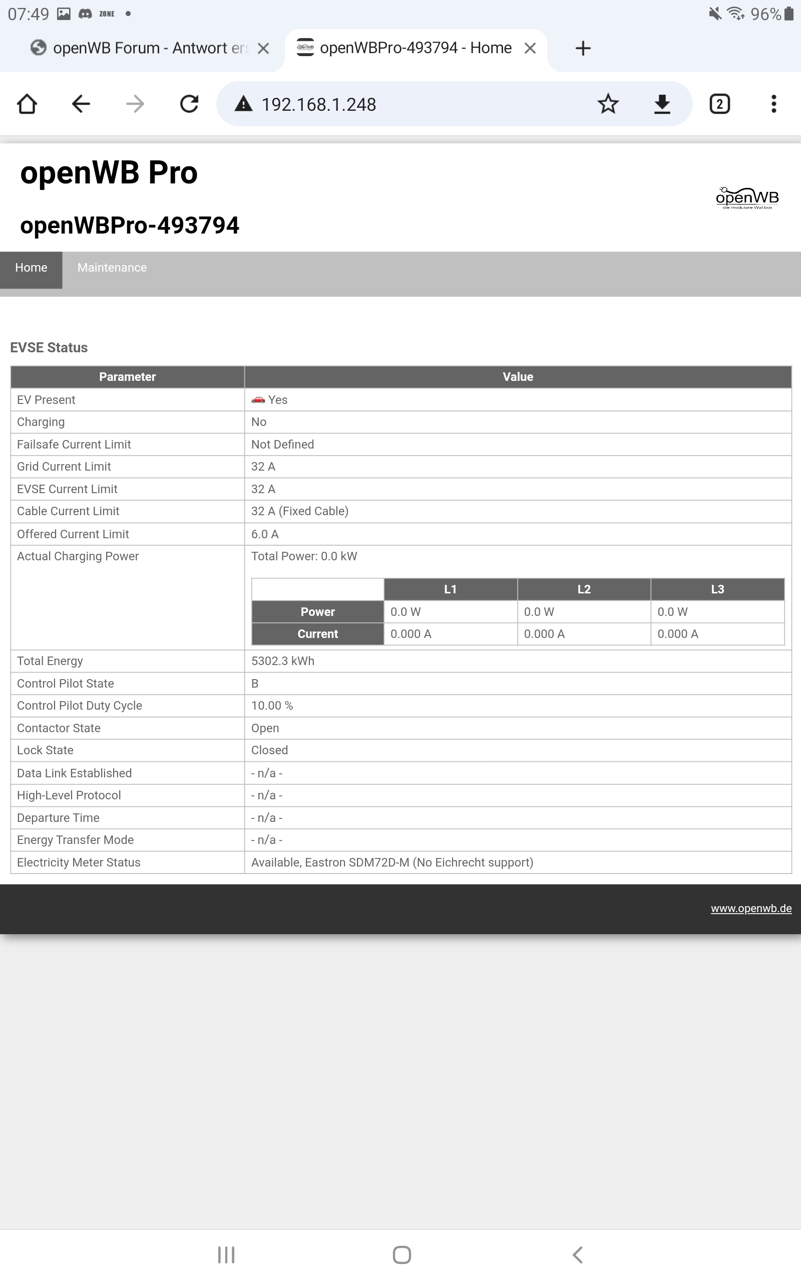Click the openWB logo image
Viewport: 801px width, 1283px height.
point(747,198)
